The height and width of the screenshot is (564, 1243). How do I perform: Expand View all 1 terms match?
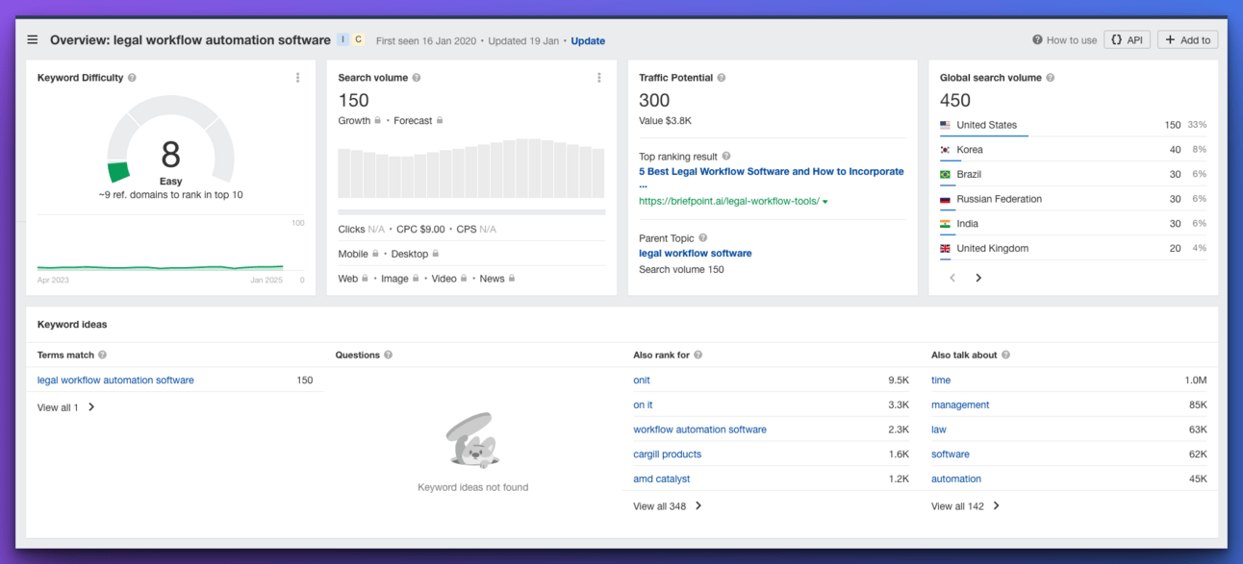(66, 407)
